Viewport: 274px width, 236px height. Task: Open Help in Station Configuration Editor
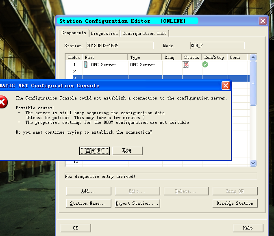coord(248,228)
